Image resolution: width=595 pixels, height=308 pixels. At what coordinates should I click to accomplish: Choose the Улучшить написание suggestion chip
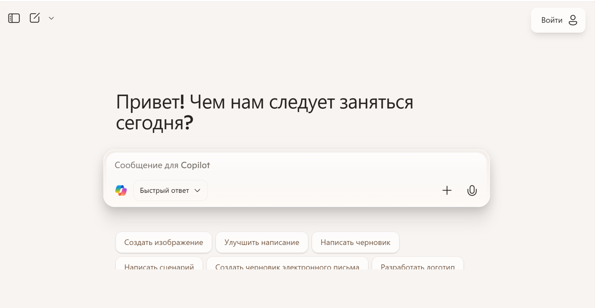[261, 242]
